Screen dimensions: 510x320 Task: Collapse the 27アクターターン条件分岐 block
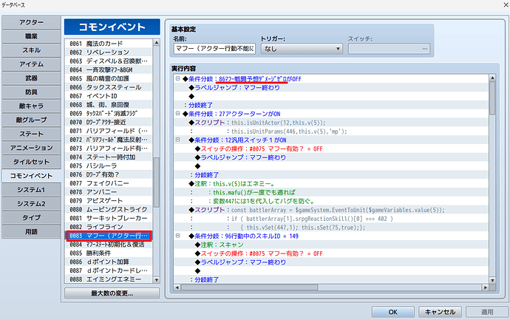pos(177,114)
